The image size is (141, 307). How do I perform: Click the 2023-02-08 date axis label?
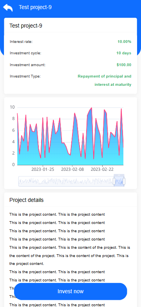(72, 169)
